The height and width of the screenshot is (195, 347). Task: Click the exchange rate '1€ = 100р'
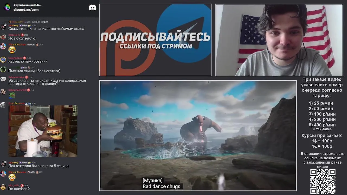click(322, 146)
